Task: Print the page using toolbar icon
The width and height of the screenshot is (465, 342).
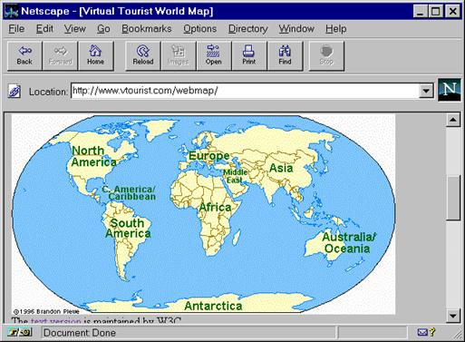Action: pos(249,56)
